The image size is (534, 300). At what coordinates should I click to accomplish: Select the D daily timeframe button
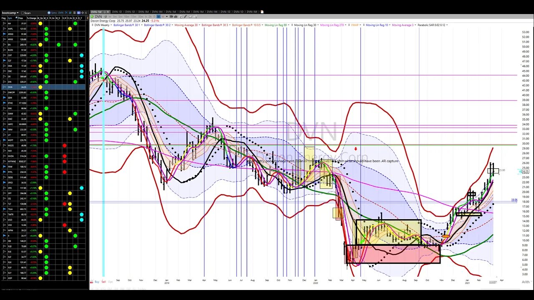tap(154, 17)
